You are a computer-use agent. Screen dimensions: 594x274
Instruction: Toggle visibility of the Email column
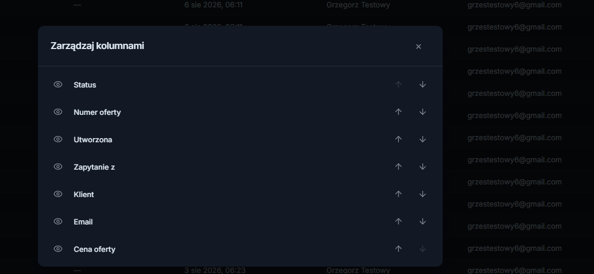pyautogui.click(x=58, y=221)
